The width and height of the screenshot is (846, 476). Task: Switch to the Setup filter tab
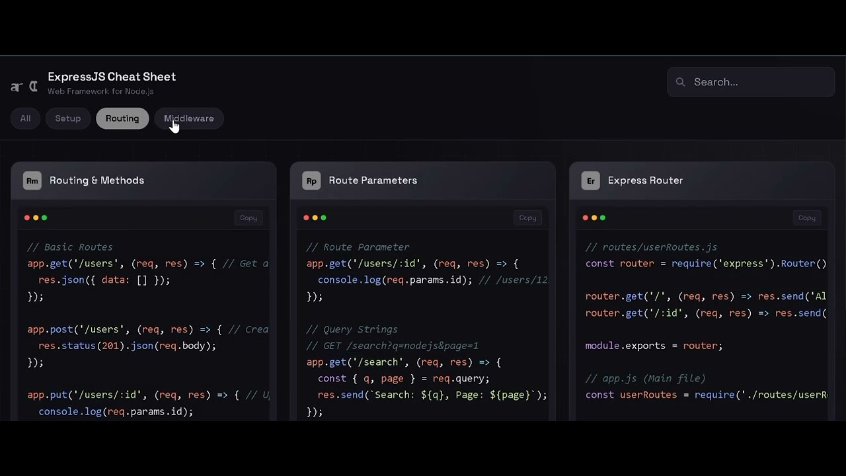point(68,118)
